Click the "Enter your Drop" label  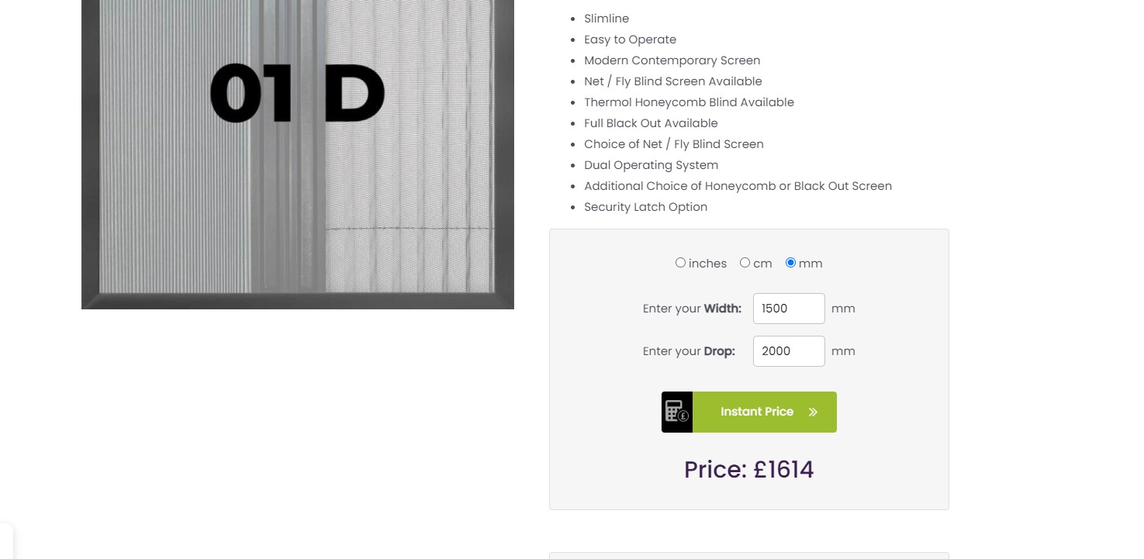click(689, 351)
